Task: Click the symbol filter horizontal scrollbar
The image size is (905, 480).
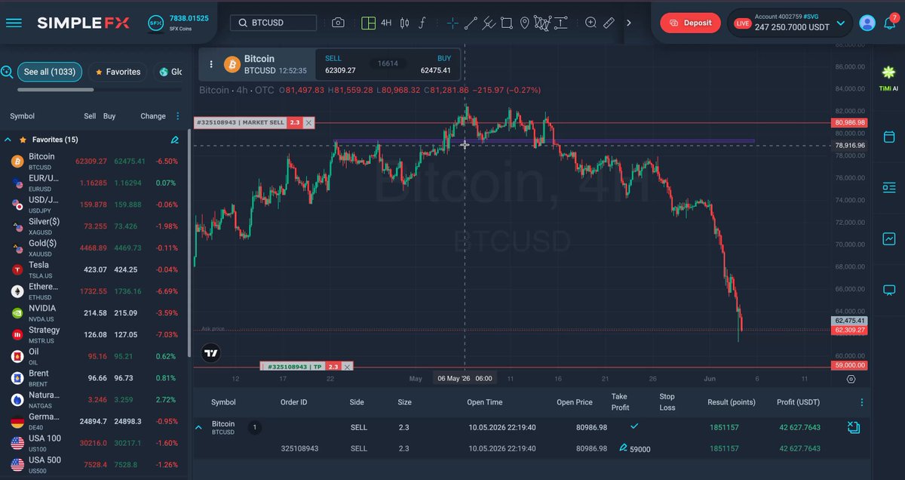Action: (55, 89)
